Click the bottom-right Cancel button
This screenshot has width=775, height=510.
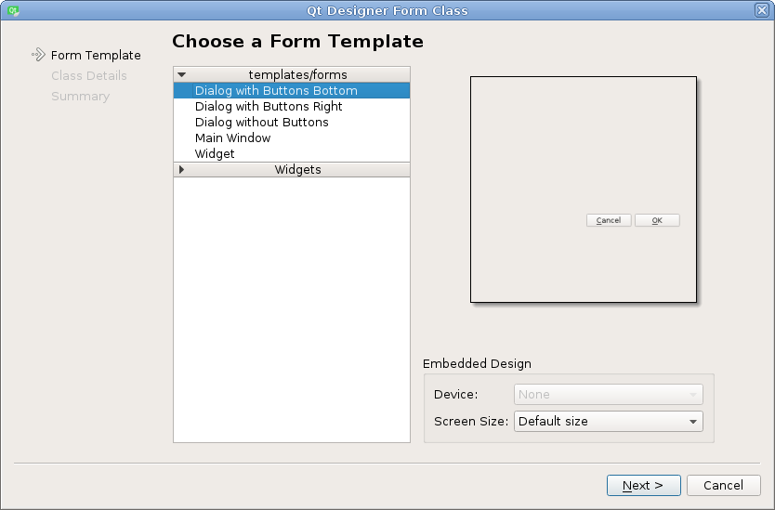tap(723, 485)
